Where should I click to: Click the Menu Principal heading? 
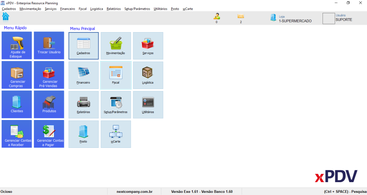pyautogui.click(x=82, y=29)
